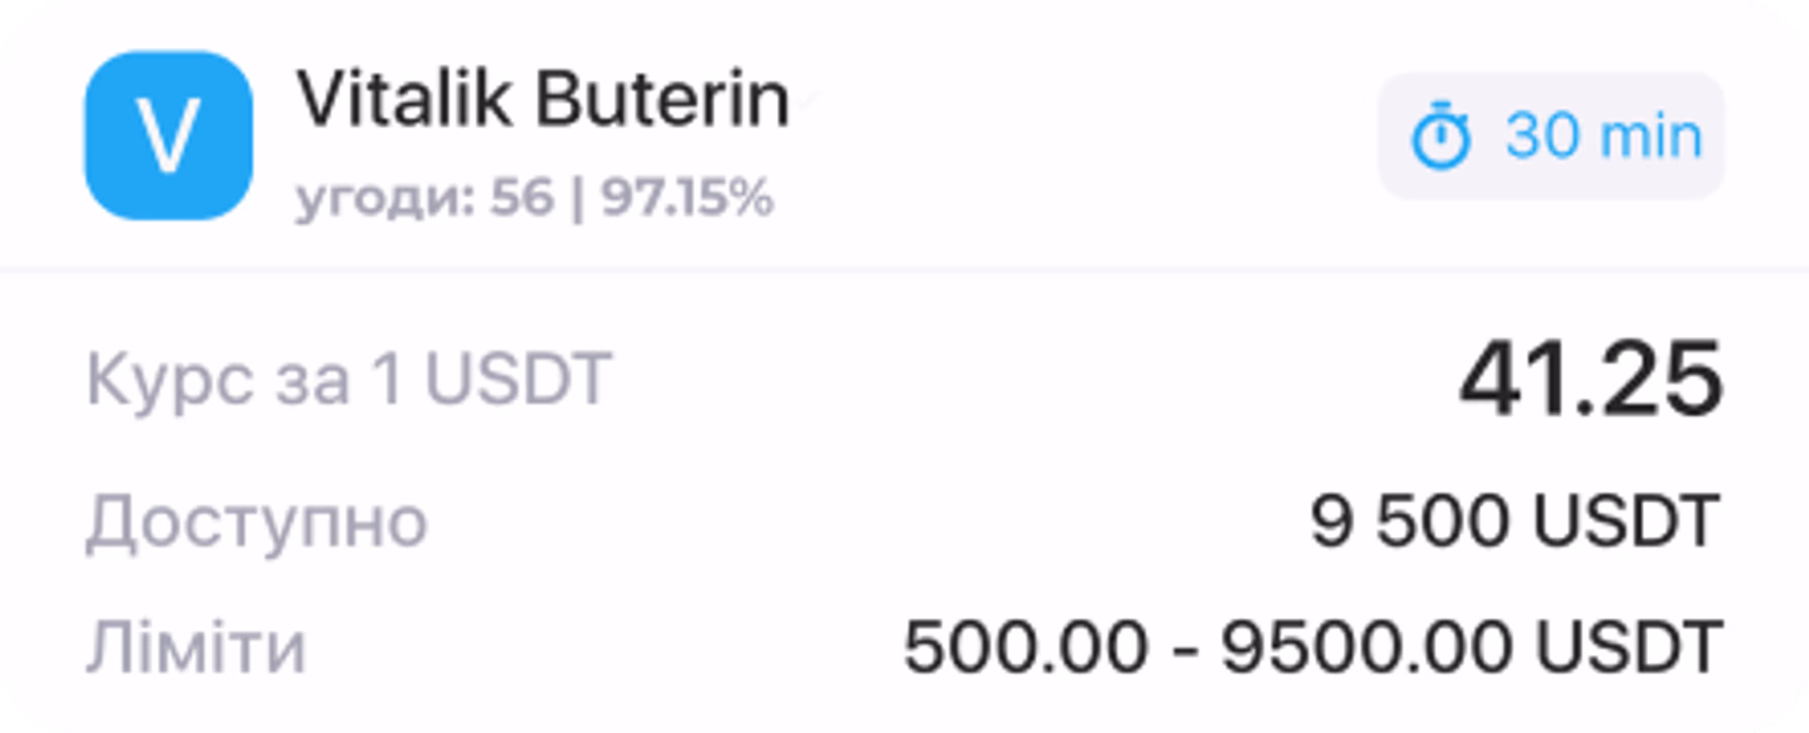Select the 9 500 USDT available amount

coord(1516,520)
